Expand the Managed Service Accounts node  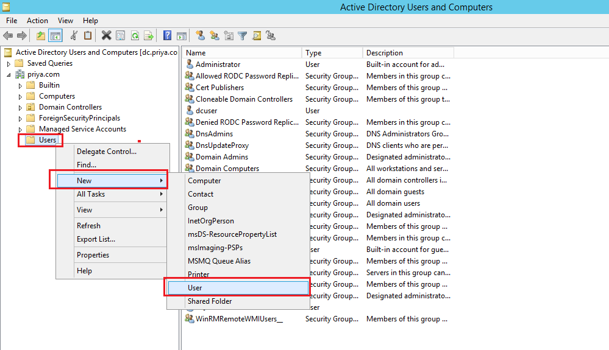pos(20,130)
